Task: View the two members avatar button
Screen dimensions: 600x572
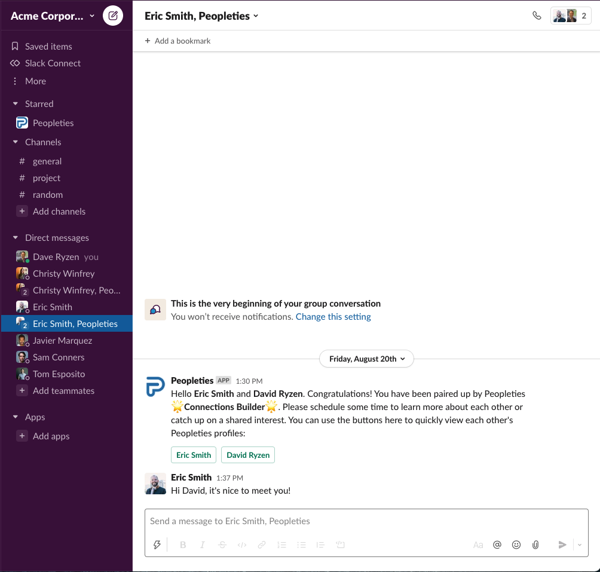Action: (571, 16)
